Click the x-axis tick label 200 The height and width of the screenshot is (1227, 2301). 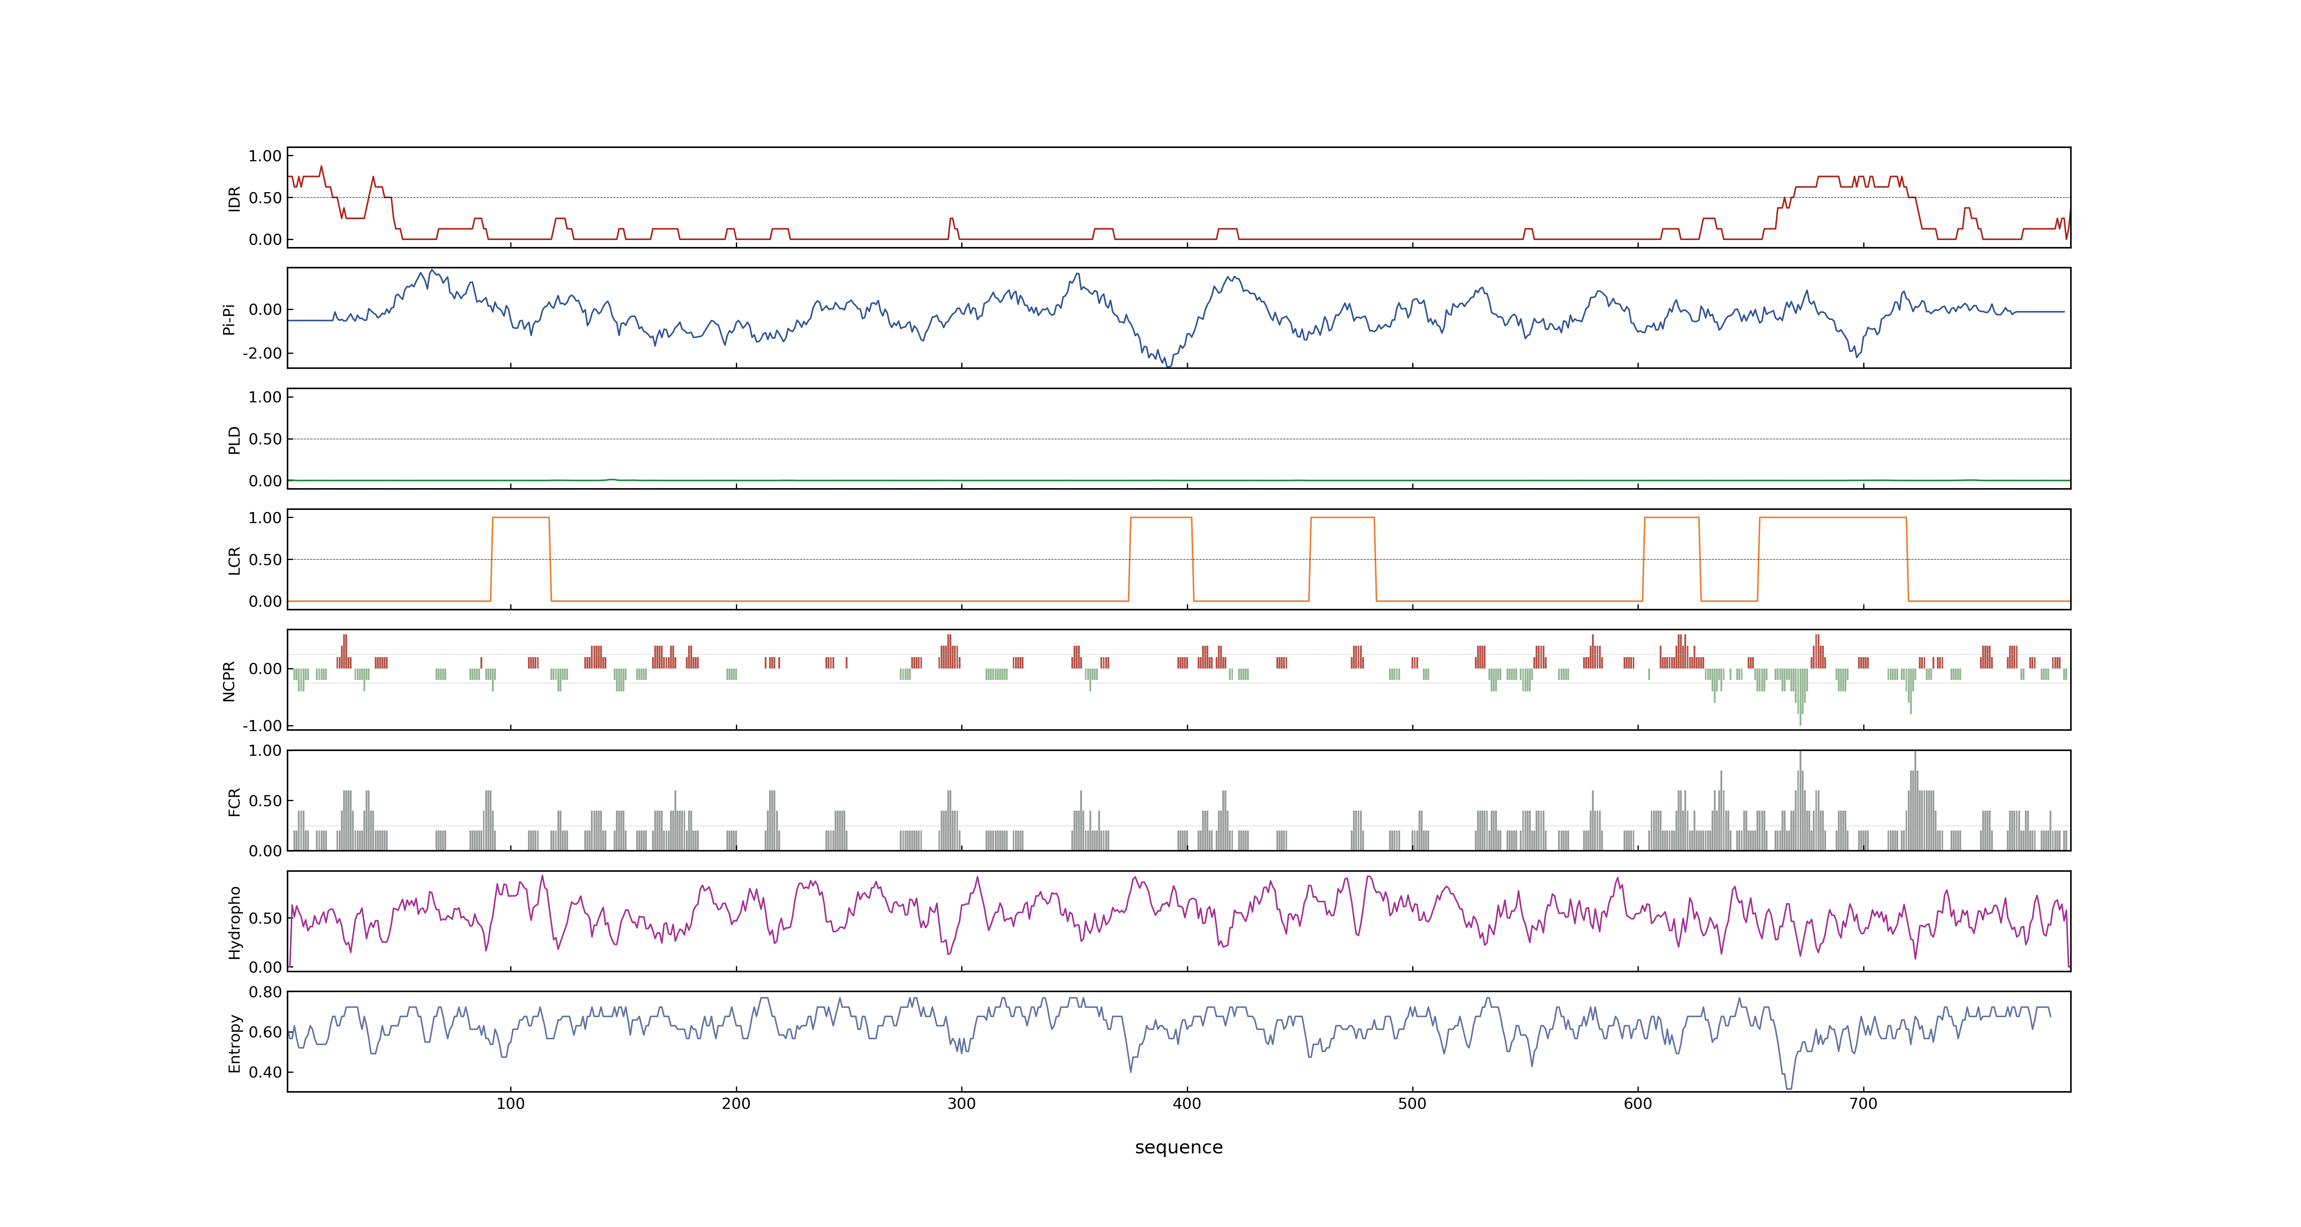coord(736,1104)
